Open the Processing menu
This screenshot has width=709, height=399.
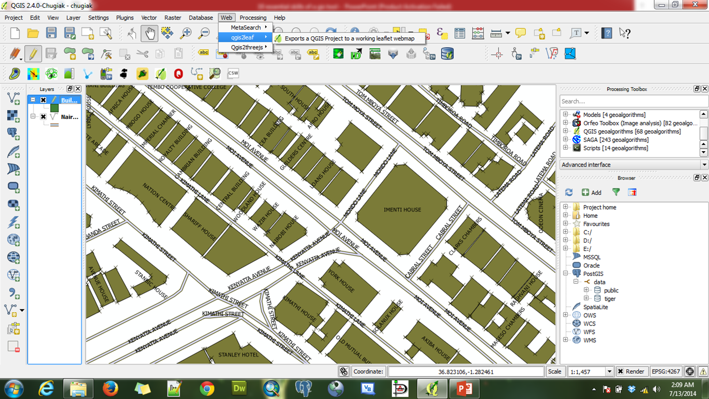tap(253, 18)
